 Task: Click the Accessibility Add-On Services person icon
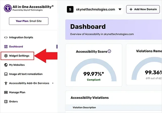[x=6, y=83]
